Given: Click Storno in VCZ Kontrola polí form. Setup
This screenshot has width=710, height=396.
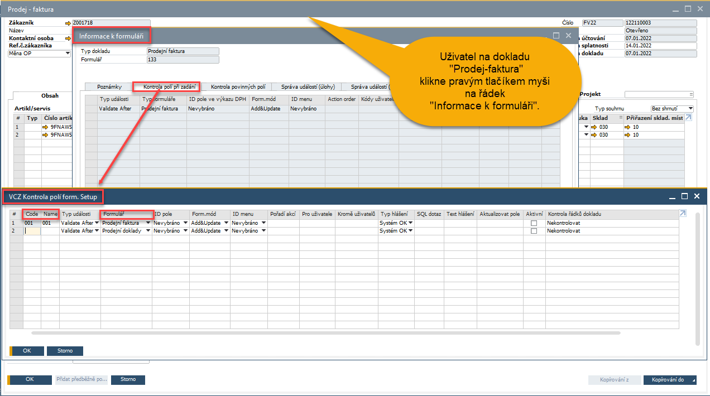Looking at the screenshot, I should pyautogui.click(x=65, y=351).
